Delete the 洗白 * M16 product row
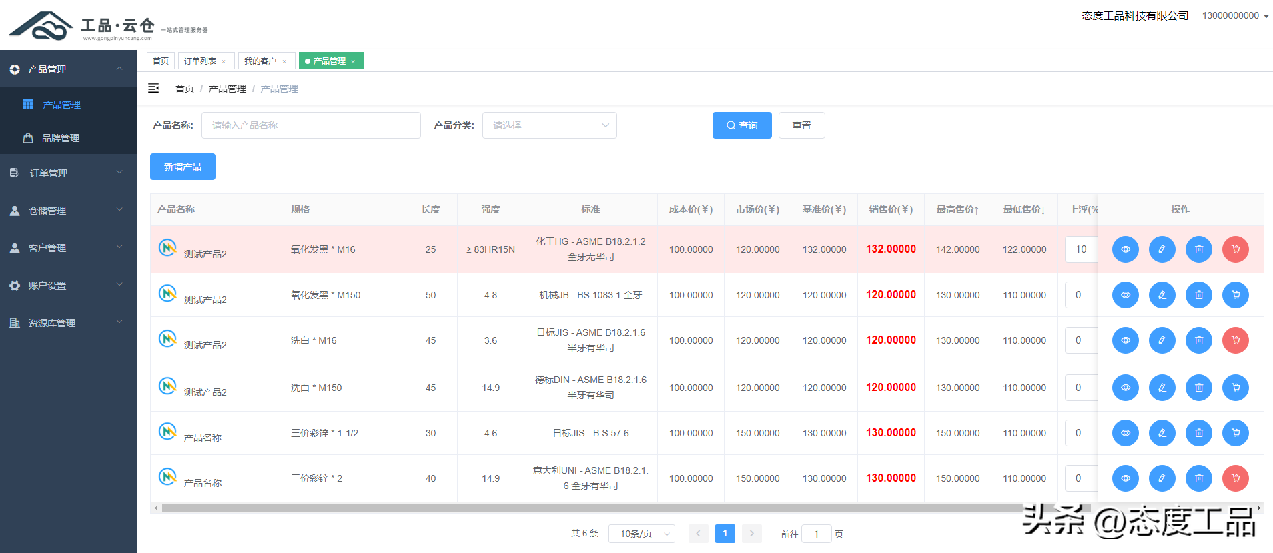Image resolution: width=1273 pixels, height=553 pixels. [1198, 340]
